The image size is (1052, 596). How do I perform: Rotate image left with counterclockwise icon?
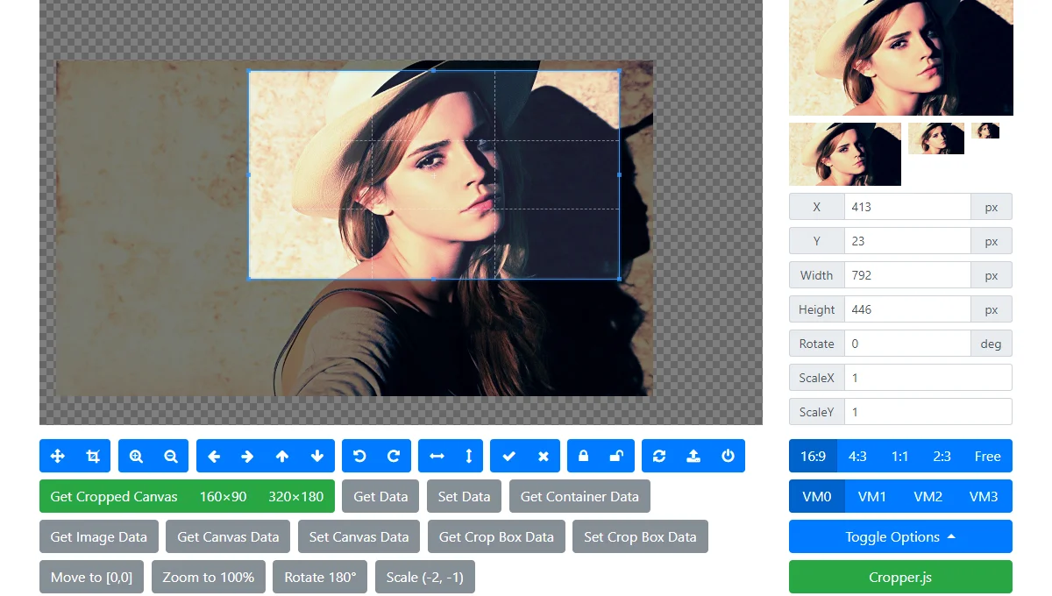click(x=359, y=456)
